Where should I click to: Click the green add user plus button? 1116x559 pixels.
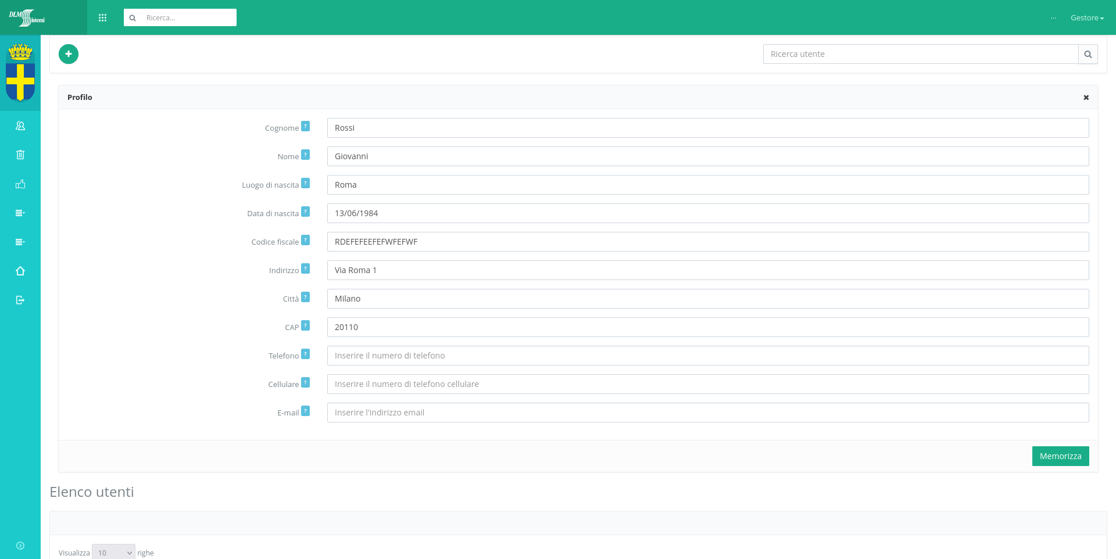point(69,54)
